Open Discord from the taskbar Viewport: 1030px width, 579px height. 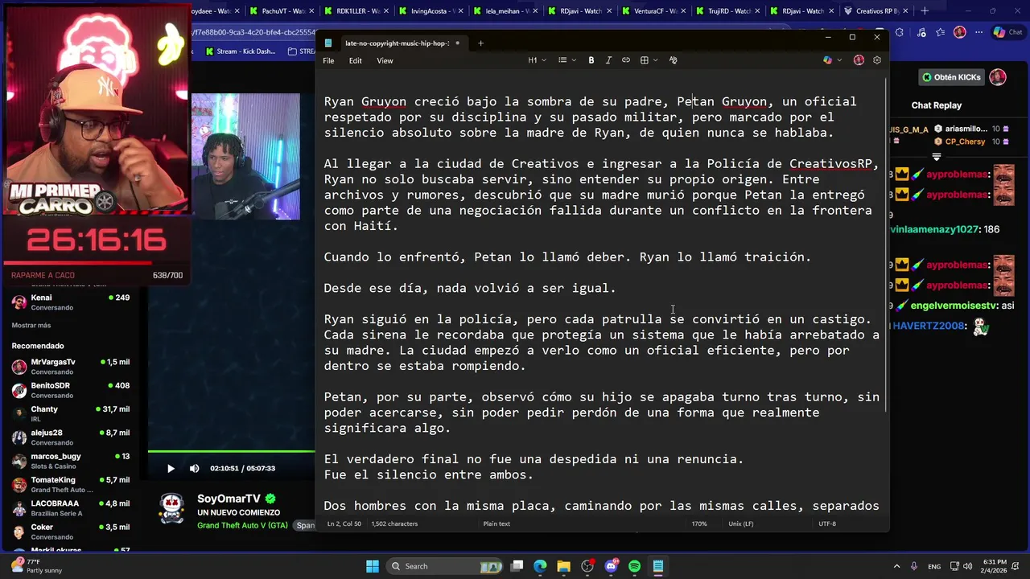tap(611, 566)
